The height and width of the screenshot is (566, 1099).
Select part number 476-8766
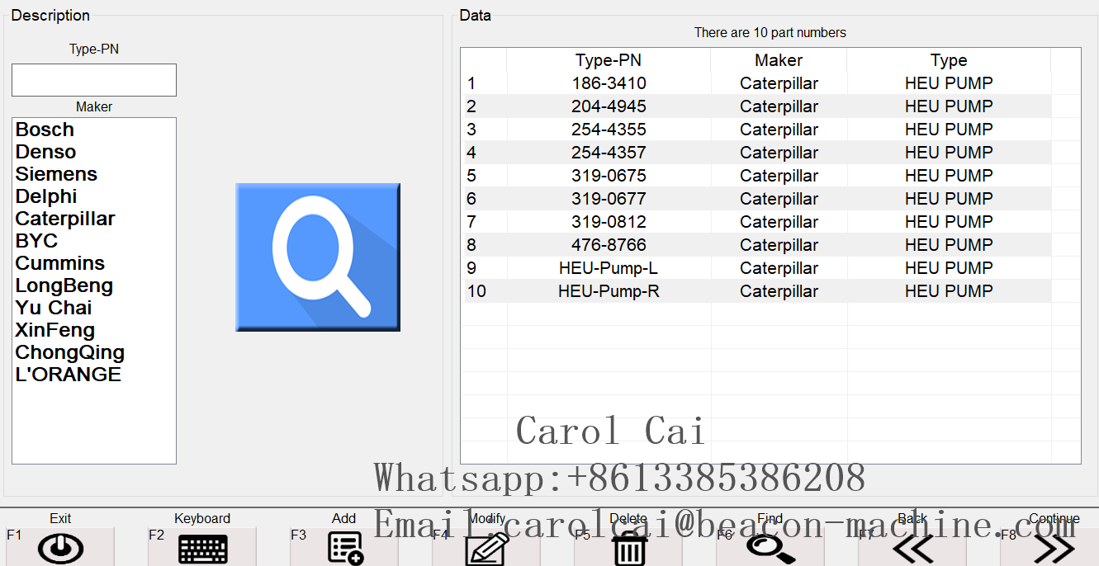[609, 245]
